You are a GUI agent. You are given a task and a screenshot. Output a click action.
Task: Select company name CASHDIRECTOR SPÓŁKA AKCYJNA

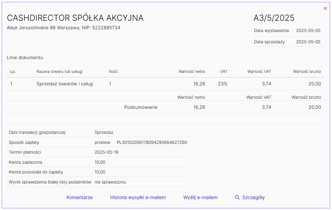75,18
